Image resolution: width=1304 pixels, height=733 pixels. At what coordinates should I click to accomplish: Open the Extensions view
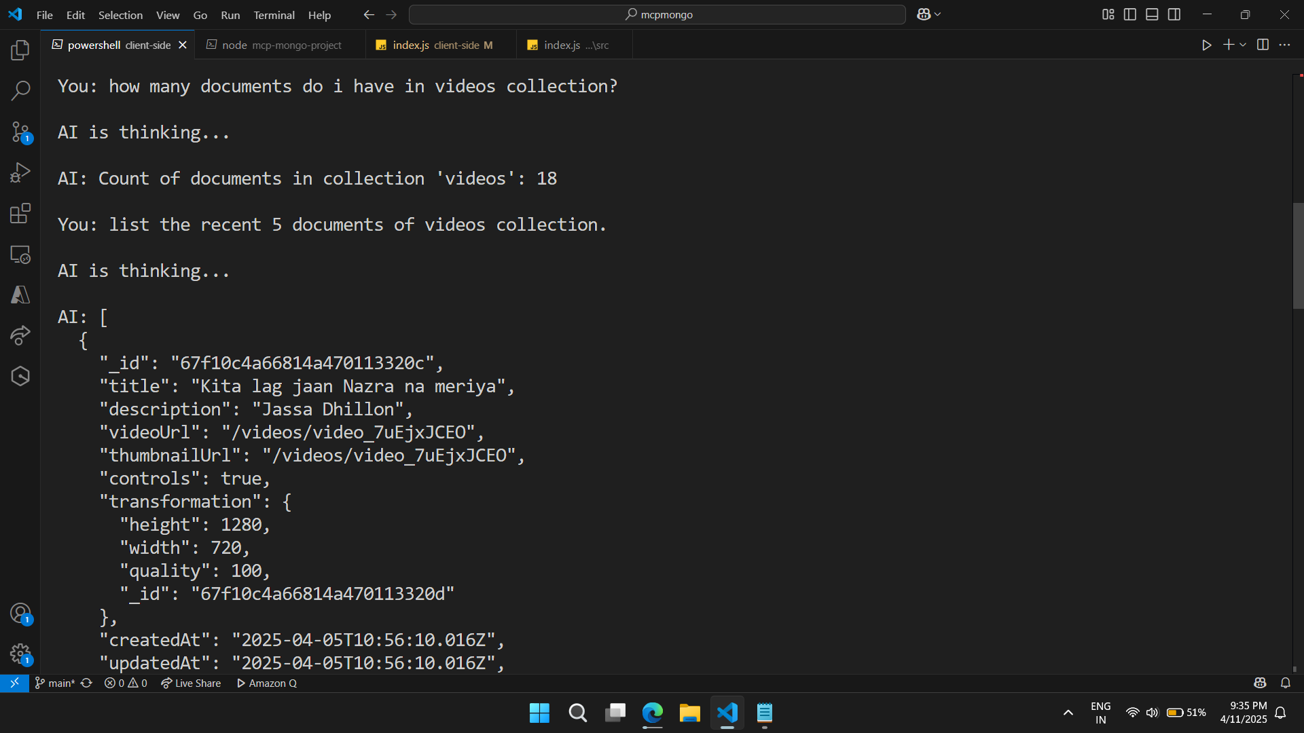tap(20, 213)
